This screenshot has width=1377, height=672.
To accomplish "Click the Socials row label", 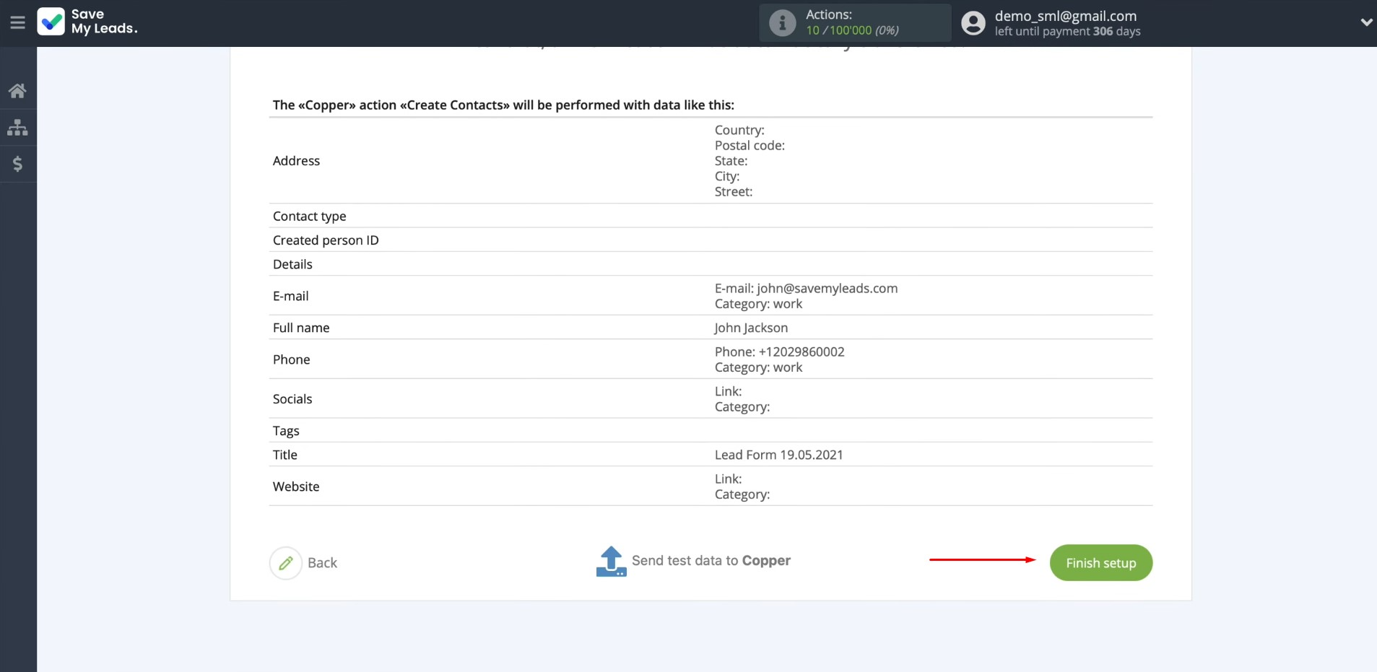I will [x=292, y=399].
